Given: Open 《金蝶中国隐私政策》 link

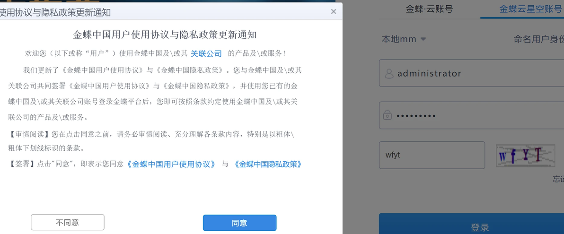Looking at the screenshot, I should tap(268, 164).
